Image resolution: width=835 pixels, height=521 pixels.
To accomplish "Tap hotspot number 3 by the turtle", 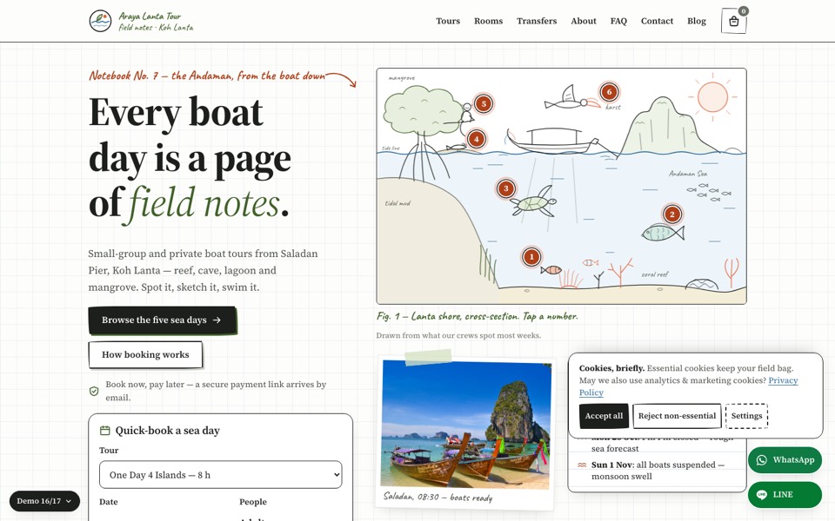I will (x=506, y=188).
